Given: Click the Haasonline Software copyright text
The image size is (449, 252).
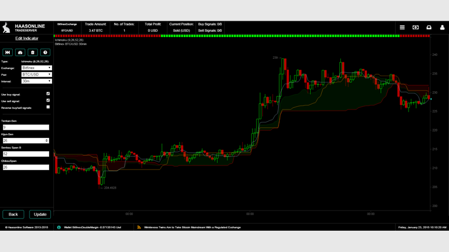Looking at the screenshot, I should [27, 227].
